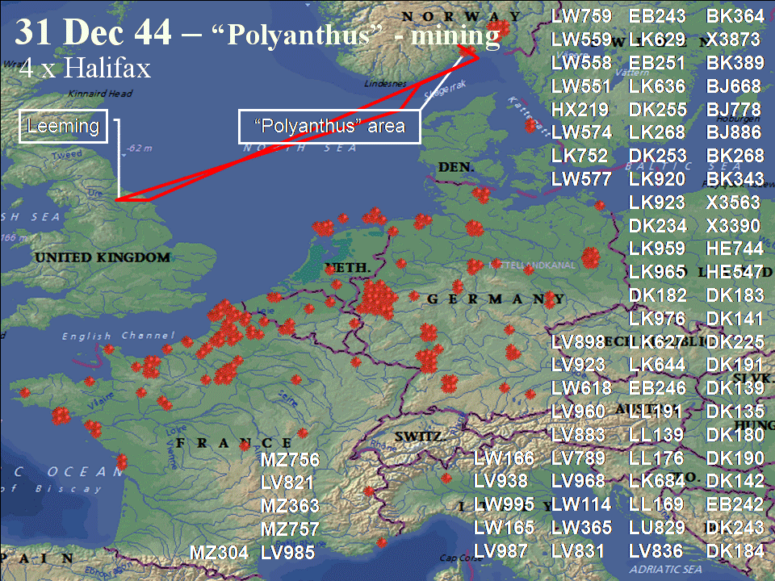Select serial LL176
775x581 pixels.
tap(656, 458)
